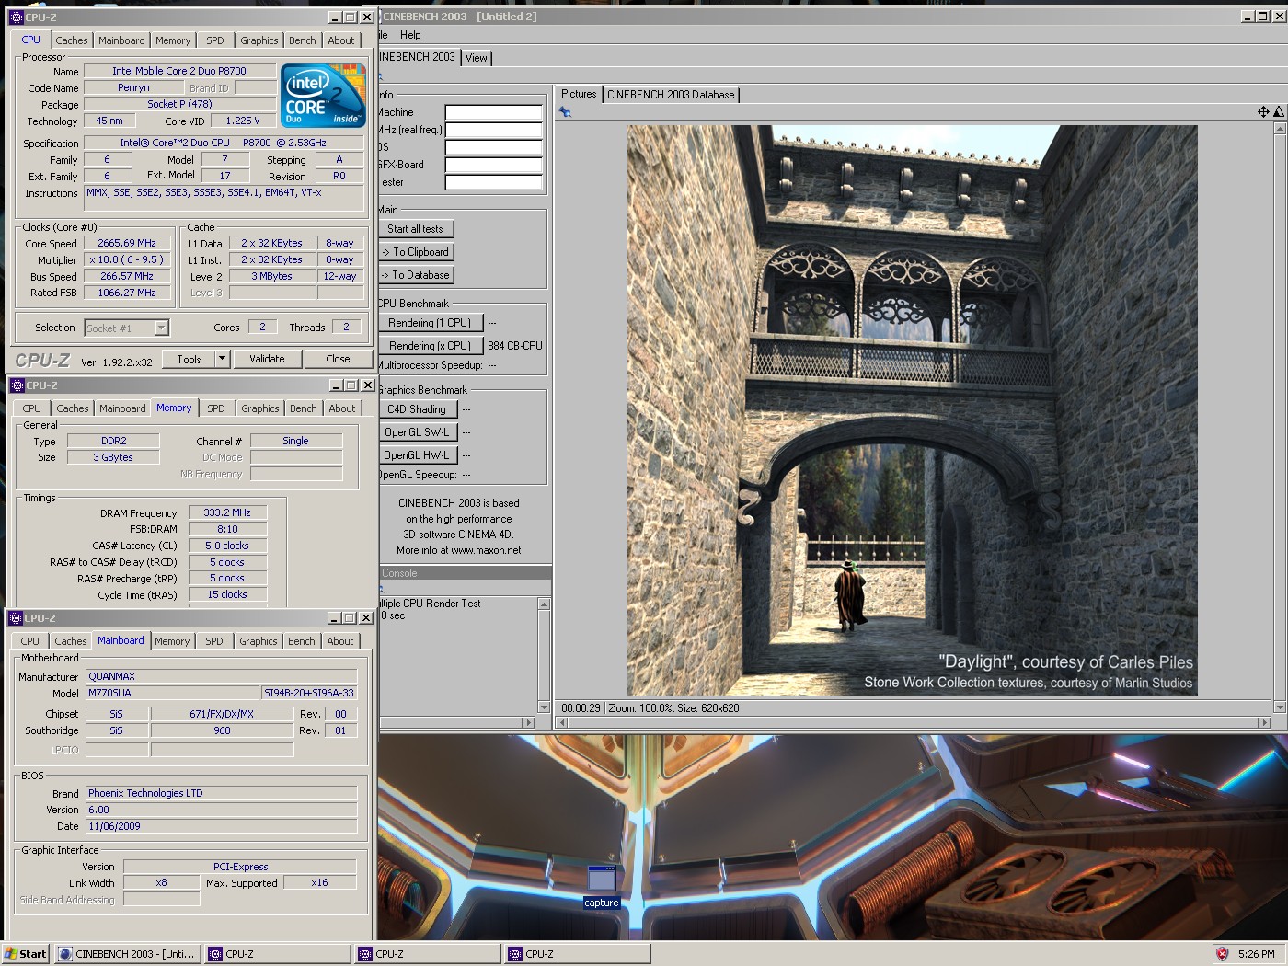Image resolution: width=1288 pixels, height=966 pixels.
Task: Select CPU tab in middle CPU-Z Memory window
Action: [x=32, y=408]
